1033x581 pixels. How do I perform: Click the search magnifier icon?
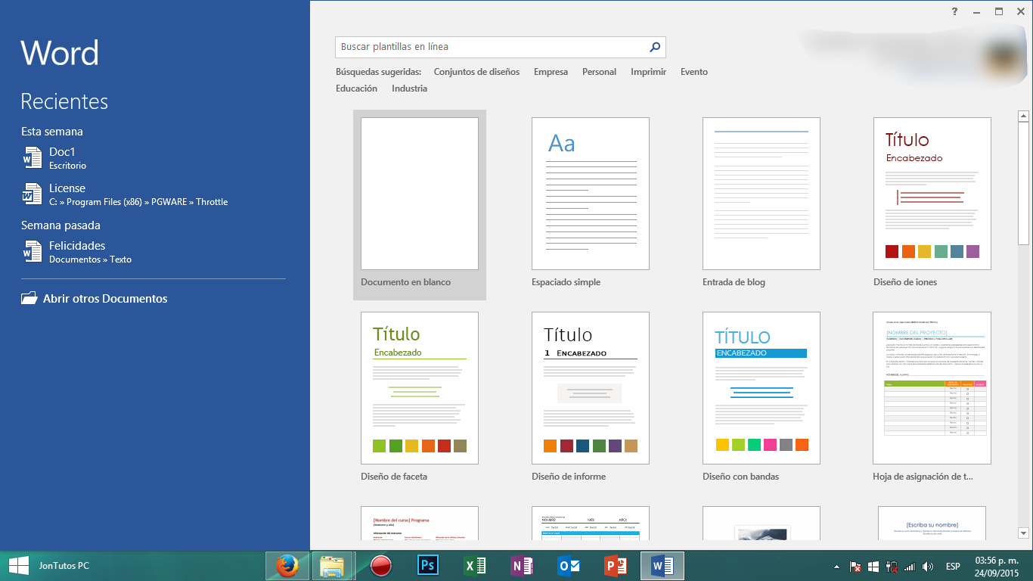[x=655, y=47]
